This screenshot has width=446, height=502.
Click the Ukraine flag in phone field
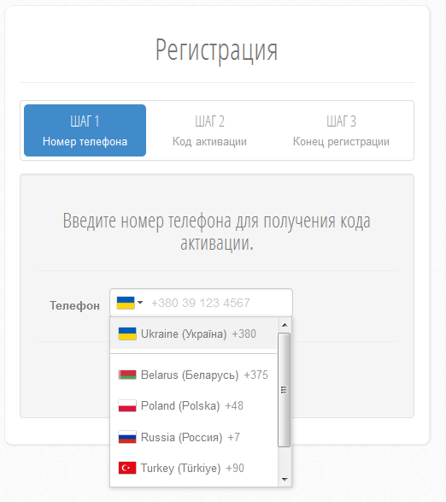pyautogui.click(x=126, y=303)
